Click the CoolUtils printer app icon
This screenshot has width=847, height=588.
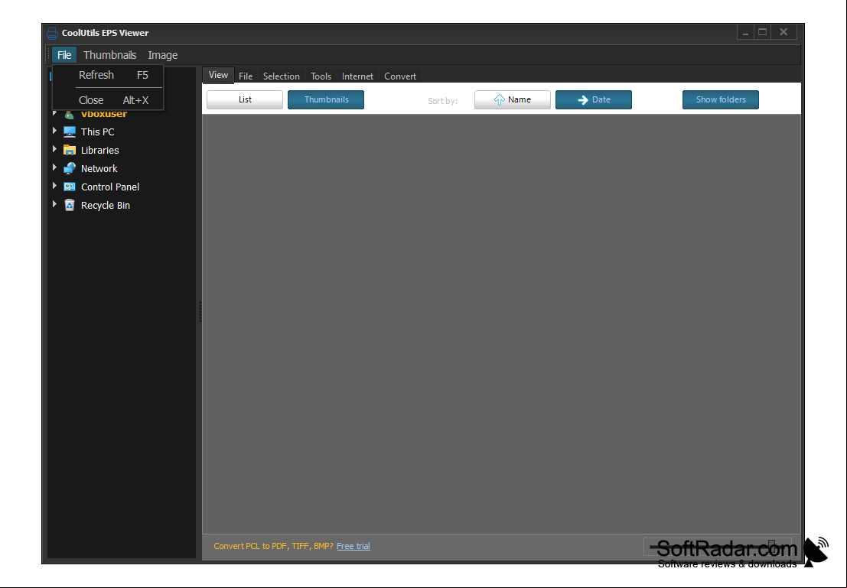(x=52, y=33)
